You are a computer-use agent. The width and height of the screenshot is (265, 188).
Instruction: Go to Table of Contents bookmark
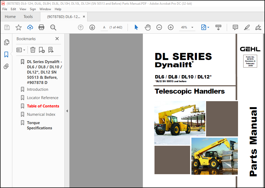coord(43,106)
